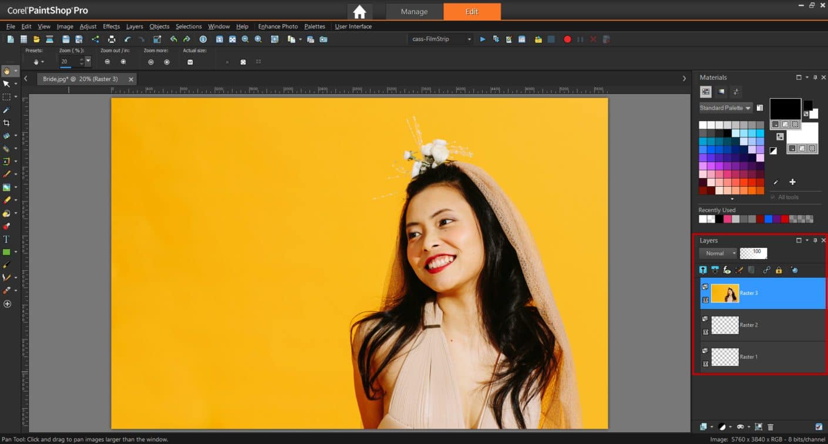This screenshot has width=828, height=444.
Task: Select the Text tool
Action: [7, 239]
